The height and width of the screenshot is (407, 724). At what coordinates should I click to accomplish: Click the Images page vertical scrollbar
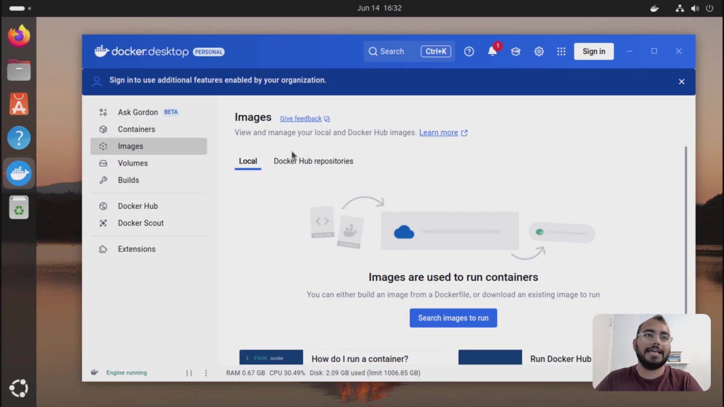click(x=686, y=230)
